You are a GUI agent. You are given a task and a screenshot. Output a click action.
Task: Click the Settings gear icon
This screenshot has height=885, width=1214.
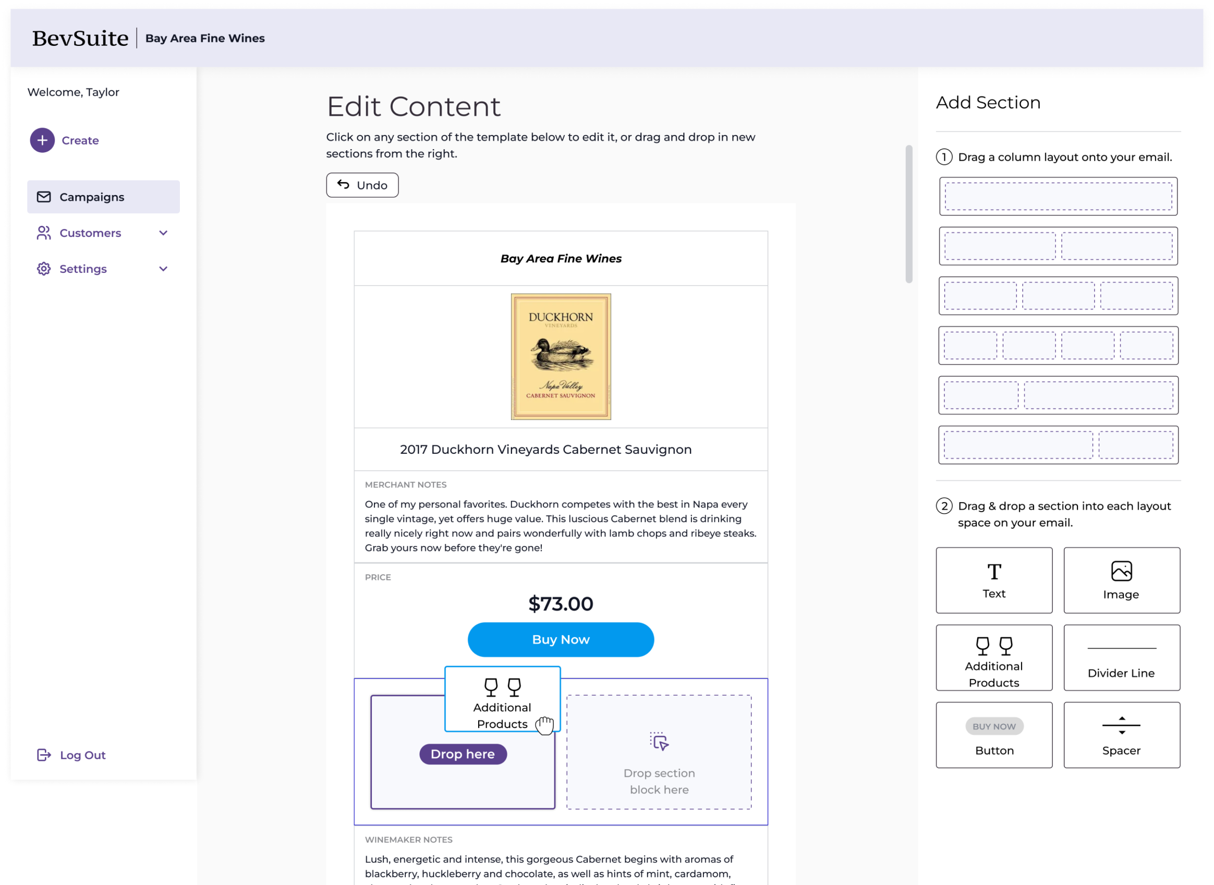coord(44,269)
